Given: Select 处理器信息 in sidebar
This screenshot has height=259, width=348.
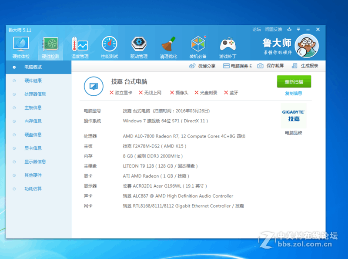Looking at the screenshot, I should tap(38, 94).
